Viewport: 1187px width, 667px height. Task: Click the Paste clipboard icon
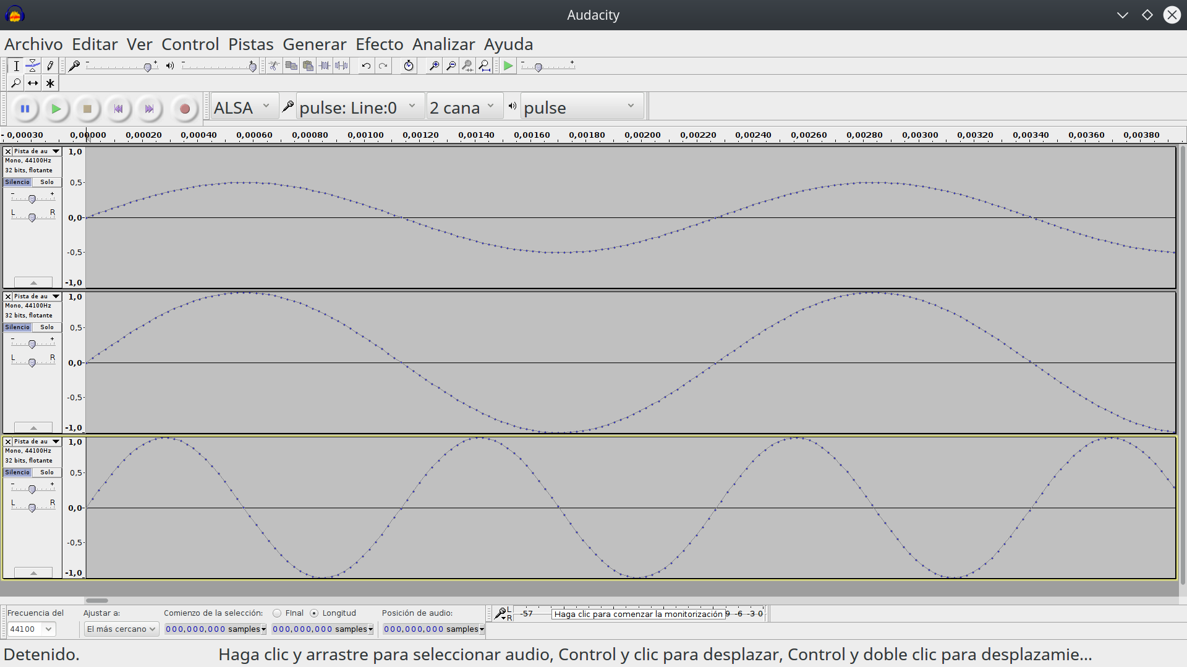coord(308,66)
